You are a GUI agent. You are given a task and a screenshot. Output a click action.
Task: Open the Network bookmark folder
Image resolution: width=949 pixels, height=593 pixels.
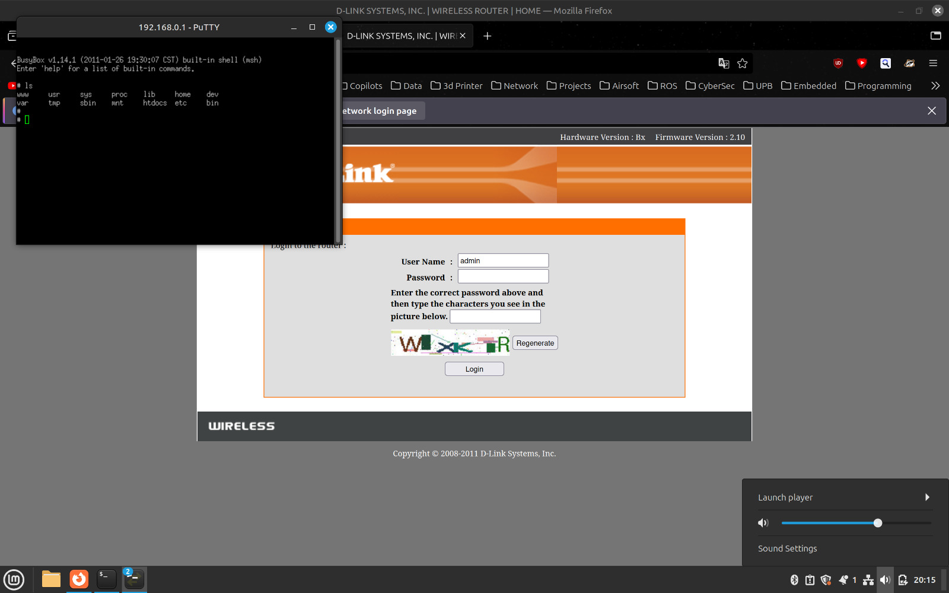tap(515, 86)
